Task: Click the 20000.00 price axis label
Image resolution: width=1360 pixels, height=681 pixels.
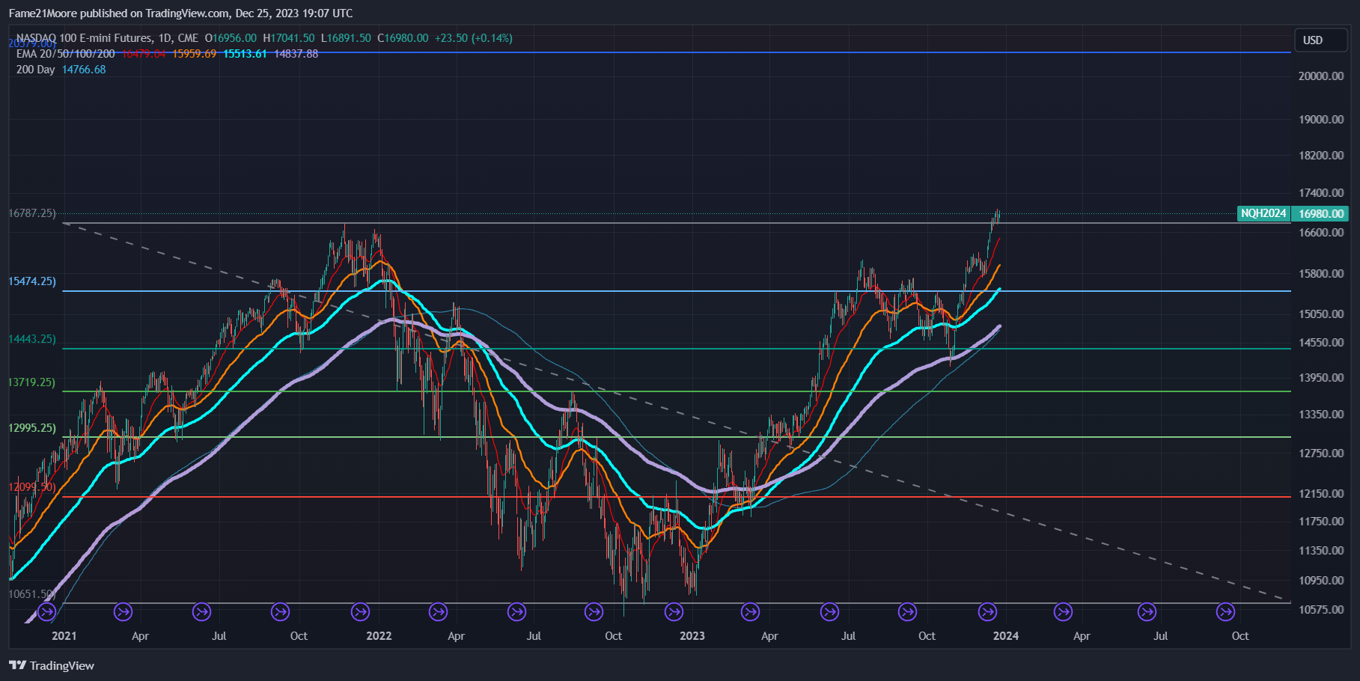Action: pyautogui.click(x=1321, y=76)
